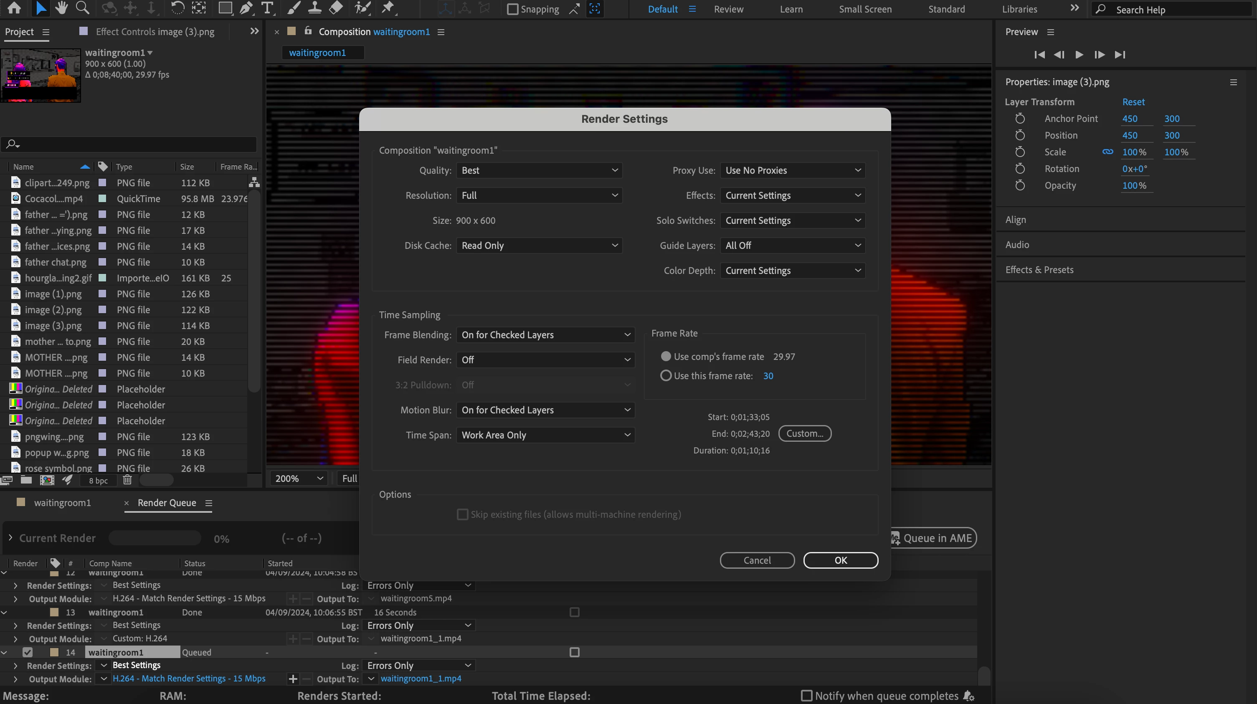Select the Hand tool in toolbar
1257x704 pixels.
pos(61,8)
